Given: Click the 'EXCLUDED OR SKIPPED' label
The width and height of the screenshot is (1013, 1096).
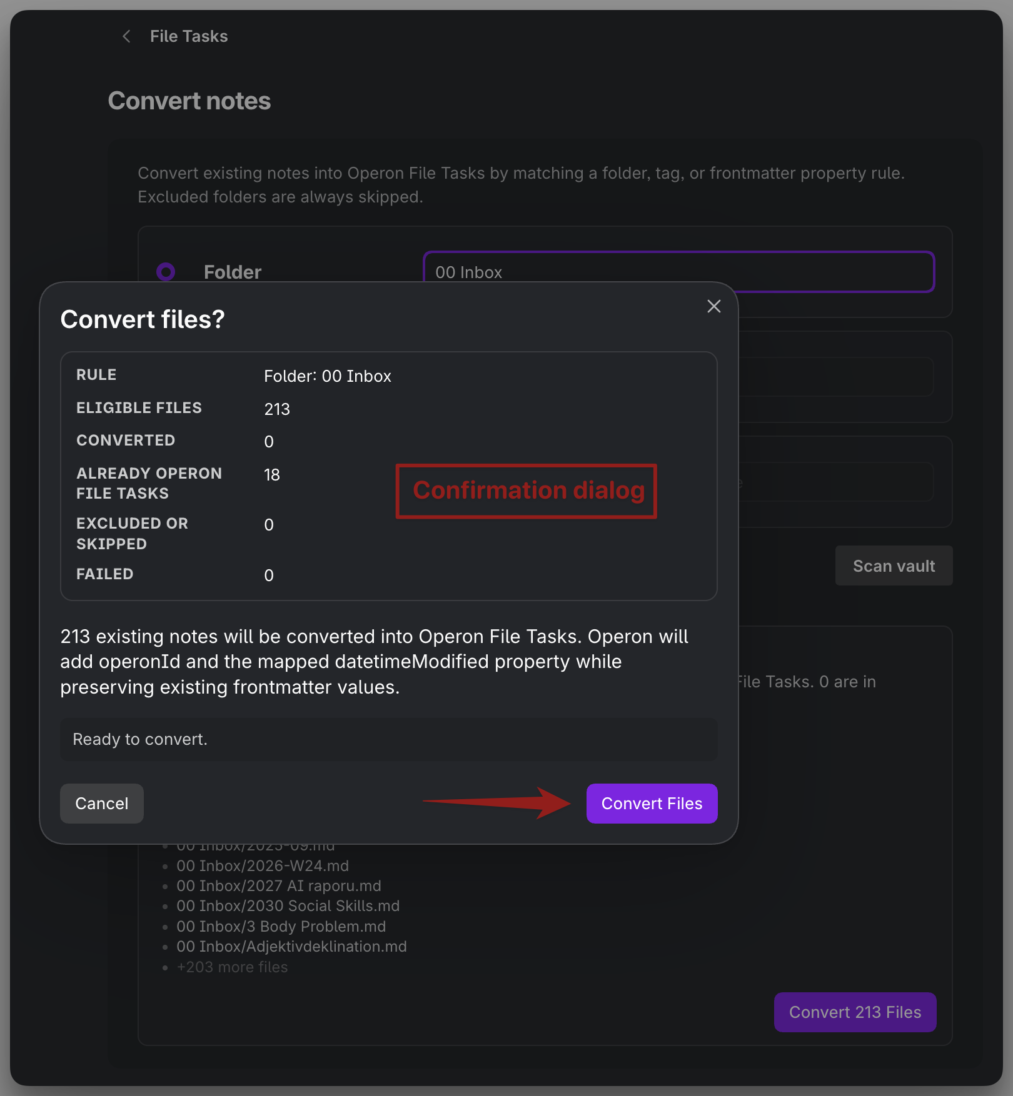Looking at the screenshot, I should click(x=132, y=534).
